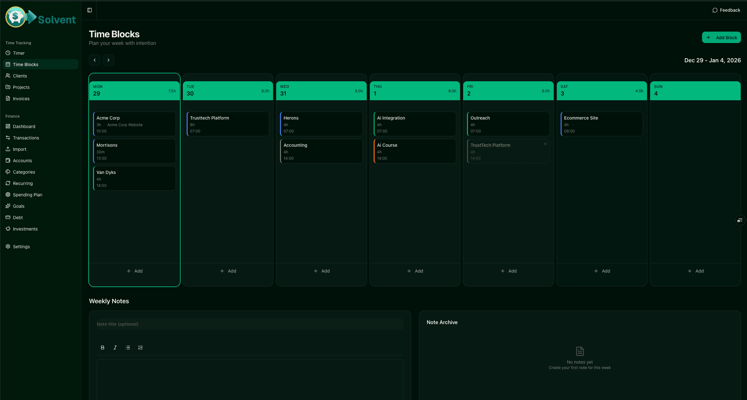The image size is (747, 400).
Task: Open the Dashboard under Finance
Action: 24,126
